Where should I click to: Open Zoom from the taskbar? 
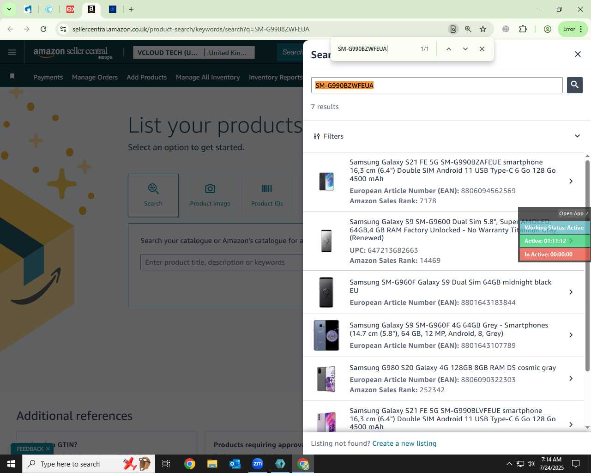pos(258,464)
